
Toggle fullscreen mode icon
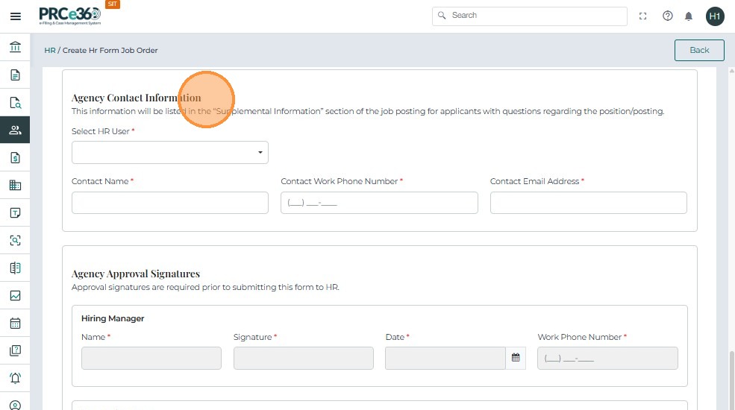[x=643, y=16]
